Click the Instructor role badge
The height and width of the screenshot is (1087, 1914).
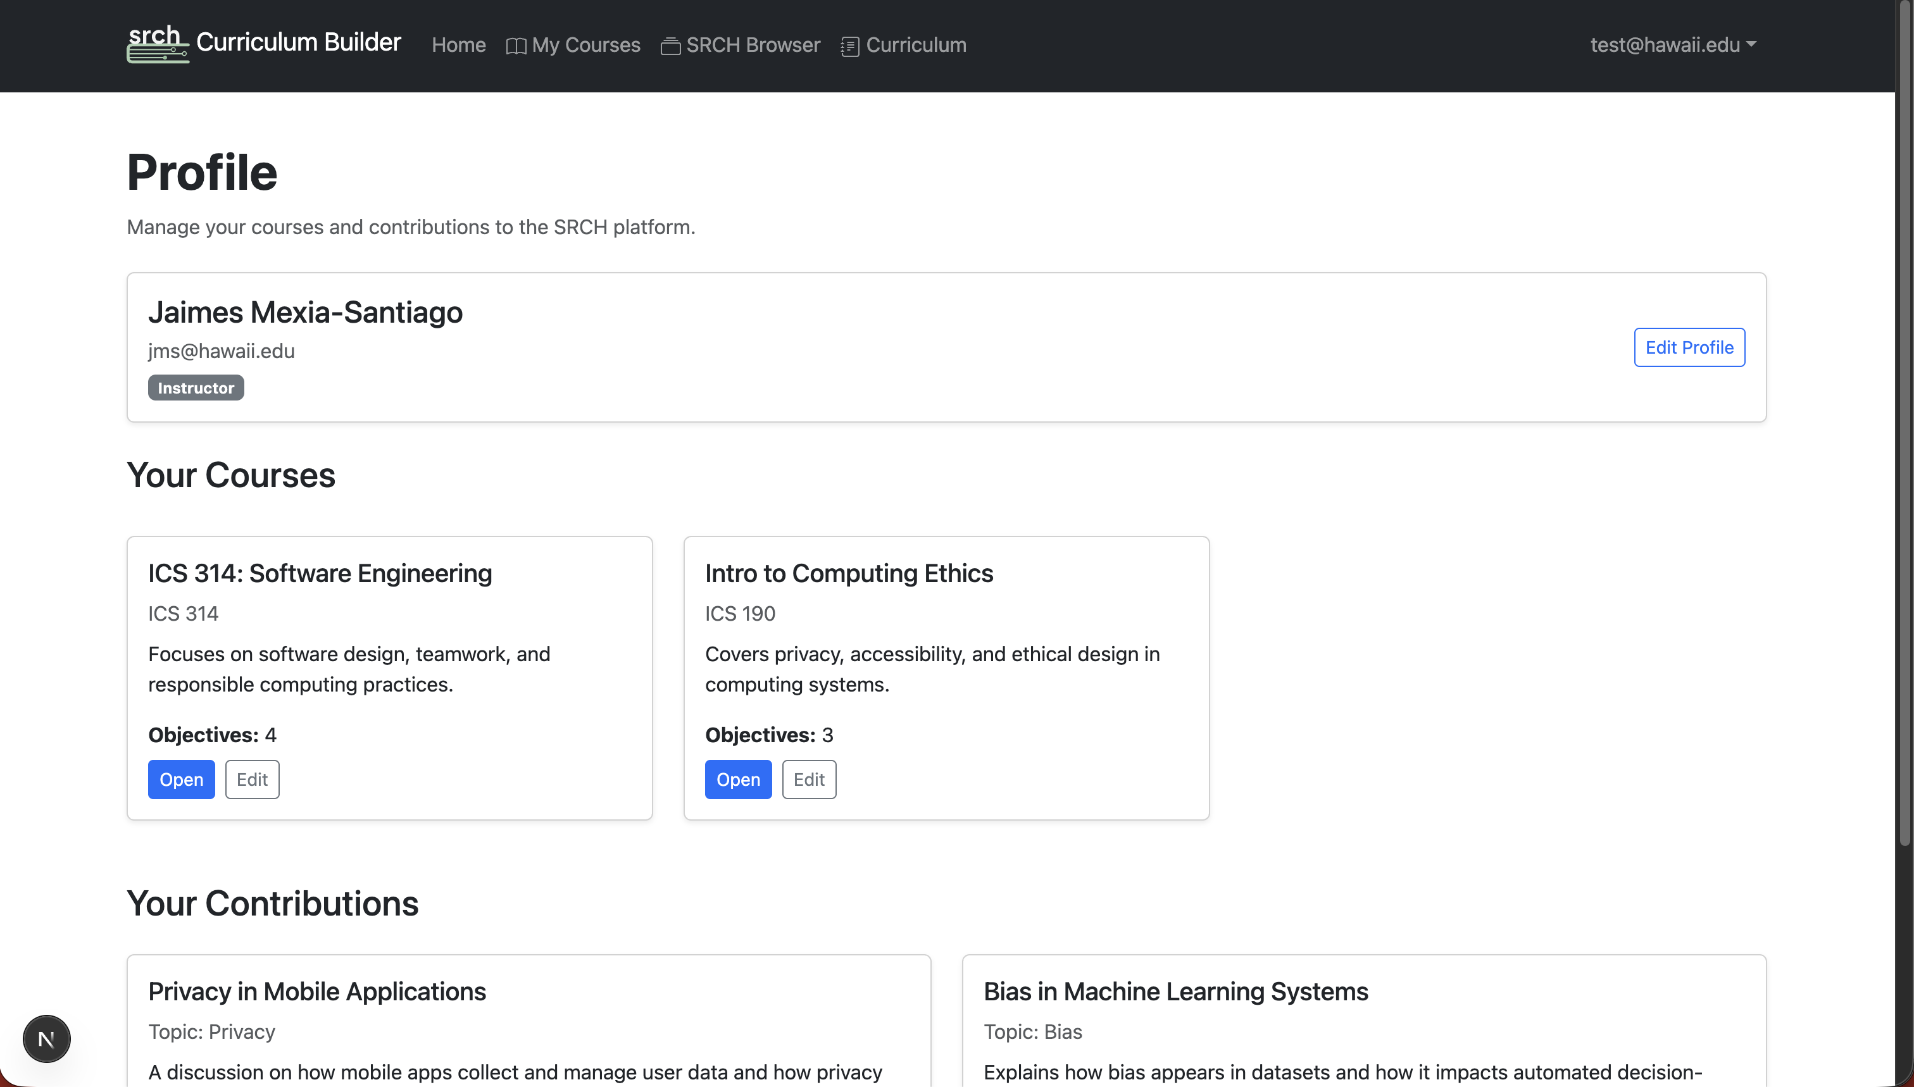tap(196, 387)
